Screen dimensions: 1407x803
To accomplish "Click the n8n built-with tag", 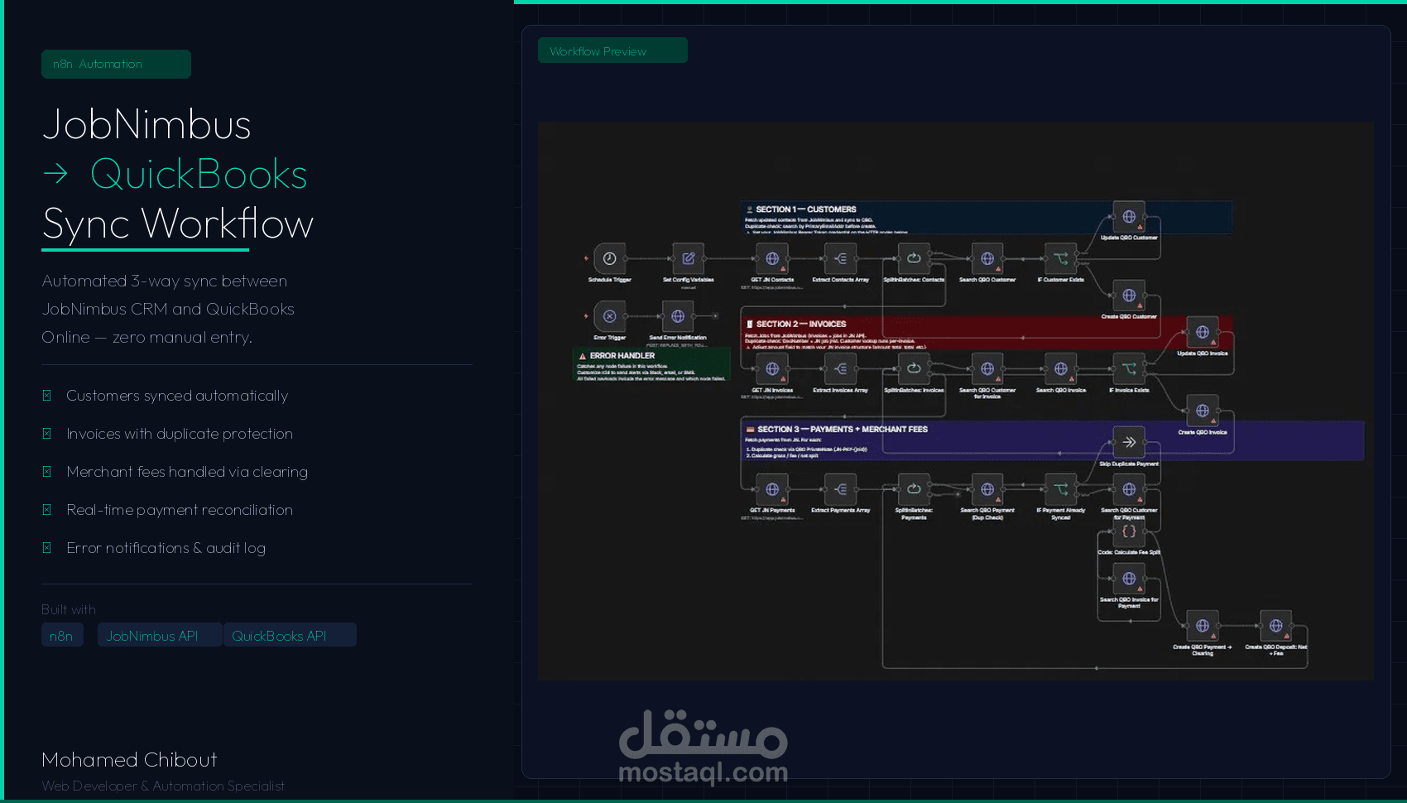I will click(62, 635).
